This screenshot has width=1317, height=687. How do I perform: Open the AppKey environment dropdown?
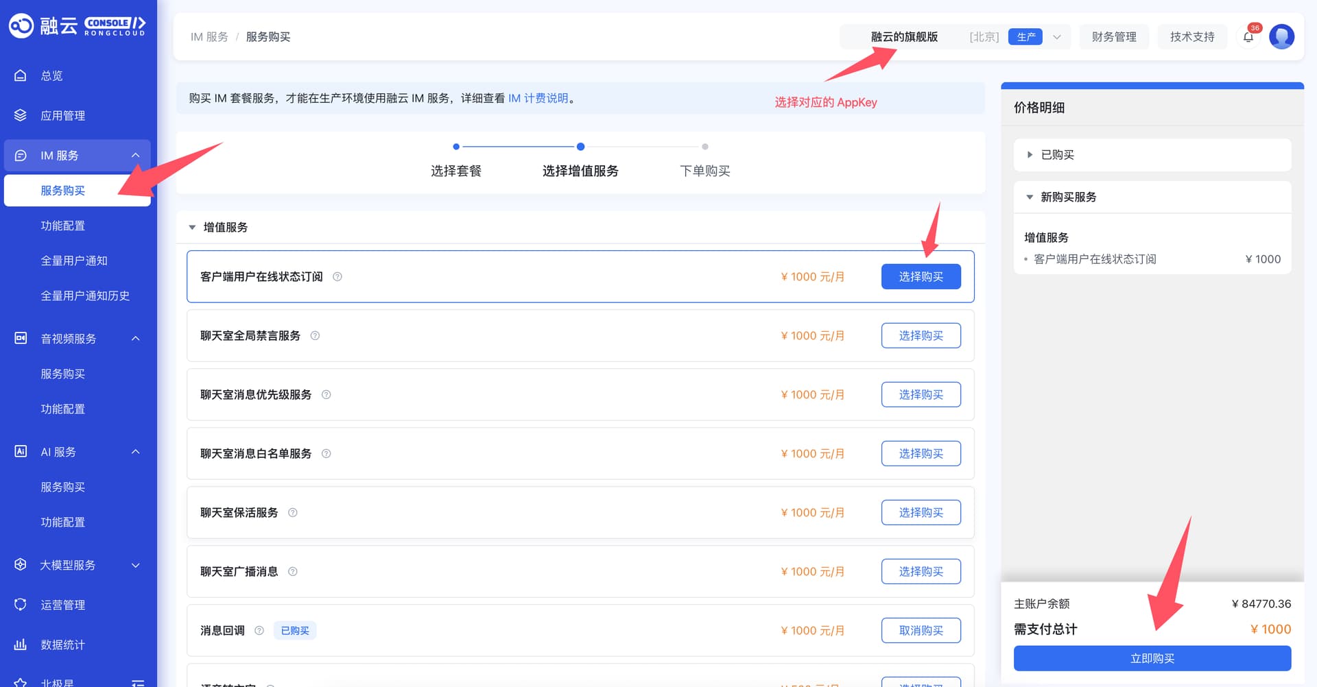pos(1056,37)
